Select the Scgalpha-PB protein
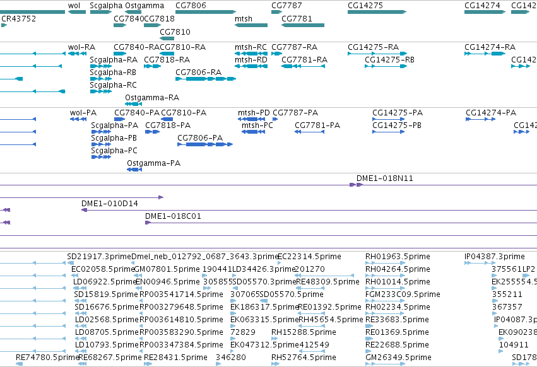 point(102,144)
